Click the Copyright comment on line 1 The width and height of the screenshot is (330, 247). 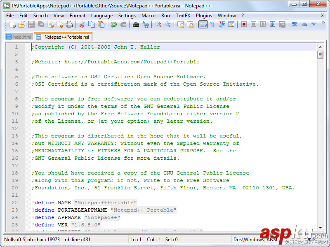point(96,47)
